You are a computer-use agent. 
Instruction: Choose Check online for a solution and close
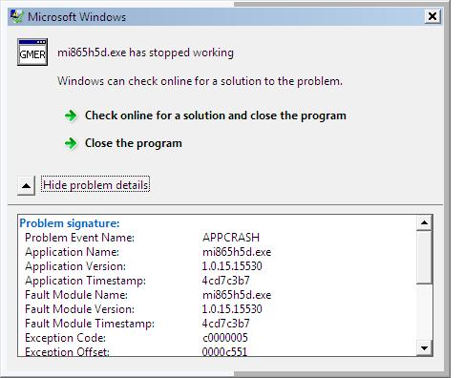tap(216, 115)
